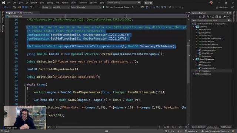The width and height of the screenshot is (237, 133).
Task: Click the Open File toolbar icon
Action: point(20,7)
